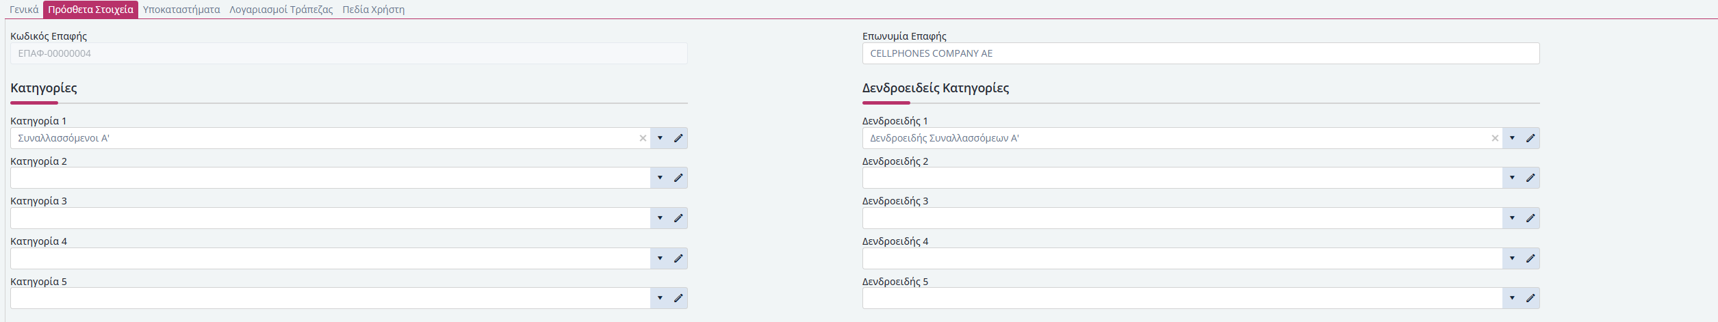Clear the Κατηγορία 1 value with the X
This screenshot has height=322, width=1718.
coord(643,138)
